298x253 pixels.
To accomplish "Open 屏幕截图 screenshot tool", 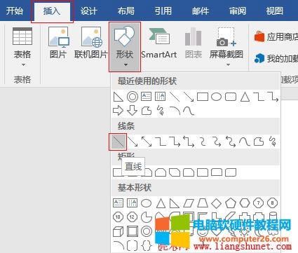I will [226, 47].
